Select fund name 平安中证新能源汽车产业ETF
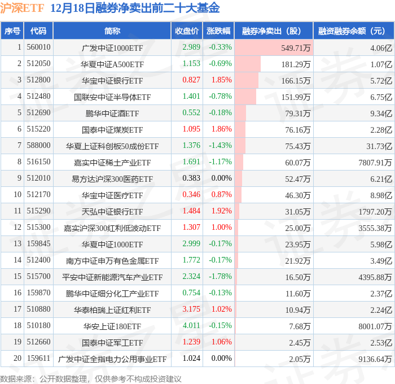Image resolution: width=395 pixels, height=384 pixels. 112,277
